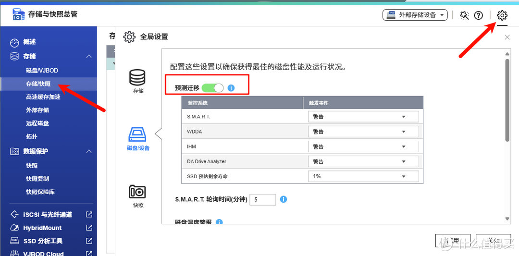The image size is (519, 256).
Task: Open the WDDA trigger event dropdown
Action: 363,132
